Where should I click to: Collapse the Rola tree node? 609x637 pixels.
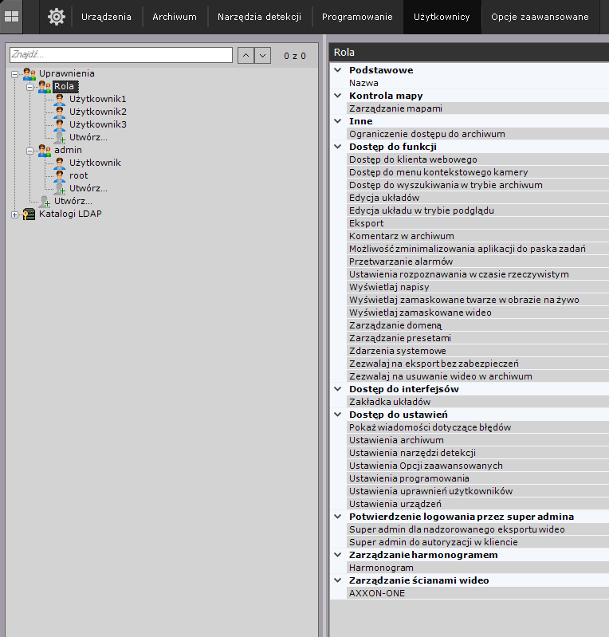tap(29, 86)
